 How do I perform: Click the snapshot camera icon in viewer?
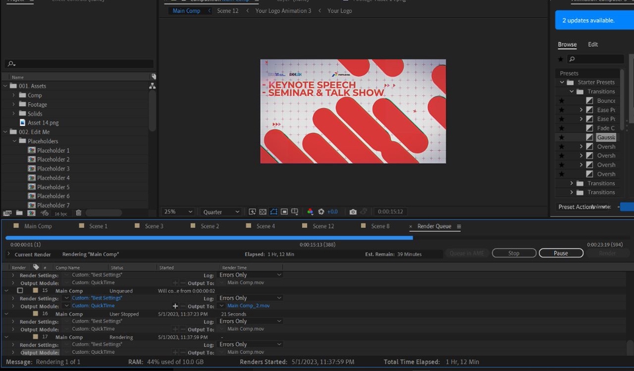coord(353,212)
